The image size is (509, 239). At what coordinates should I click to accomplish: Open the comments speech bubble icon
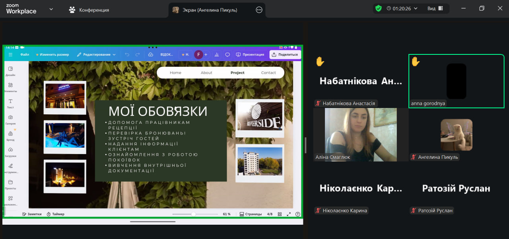227,55
